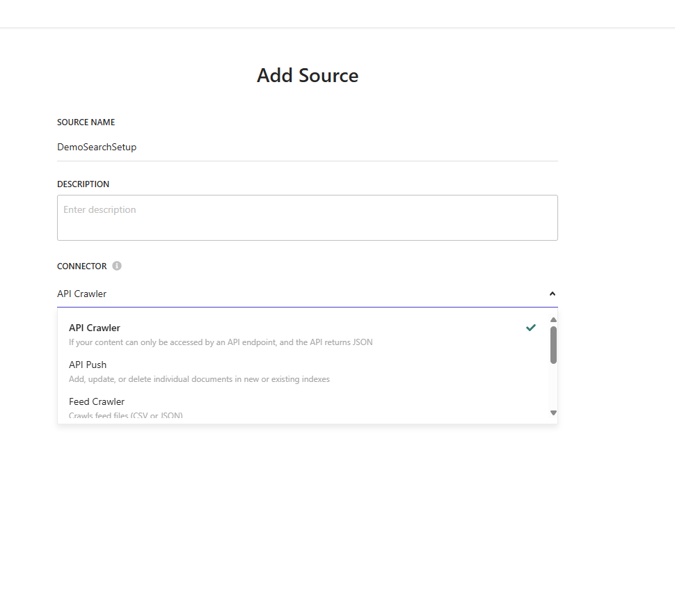Screen dimensions: 675x615
Task: Click the Add Source page heading
Action: [308, 75]
